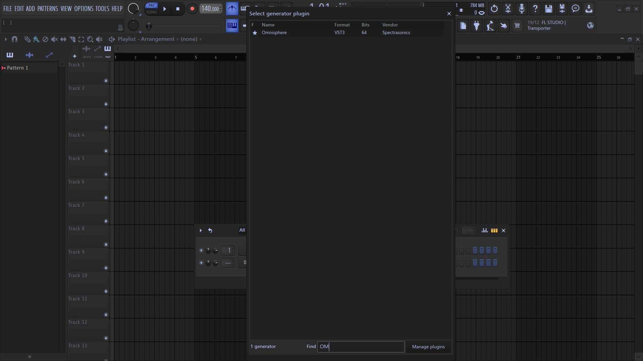Viewport: 643px width, 361px height.
Task: Open the channel rack options arrow
Action: pos(201,230)
